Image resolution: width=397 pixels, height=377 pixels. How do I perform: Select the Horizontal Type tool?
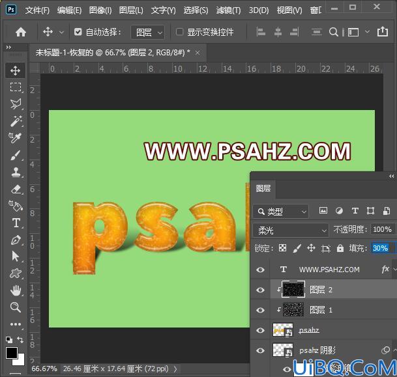[16, 223]
